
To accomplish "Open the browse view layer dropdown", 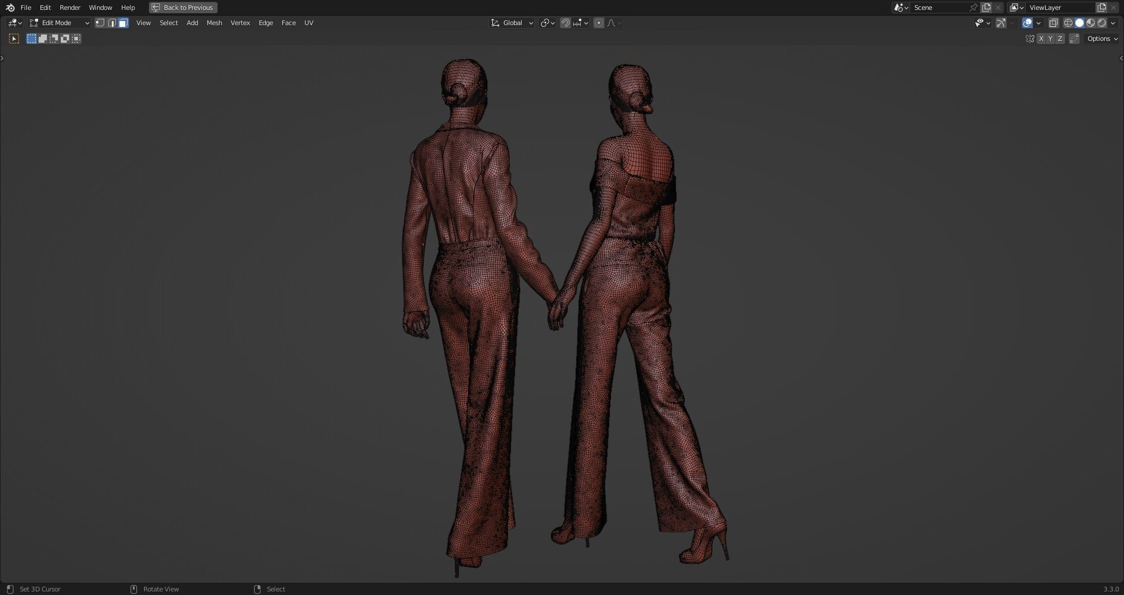I will (x=1017, y=8).
